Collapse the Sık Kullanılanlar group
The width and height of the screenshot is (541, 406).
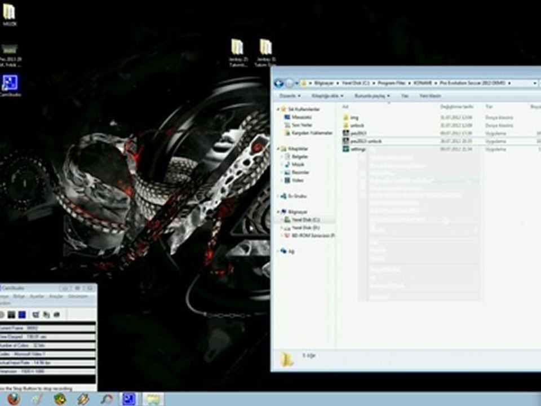(278, 109)
